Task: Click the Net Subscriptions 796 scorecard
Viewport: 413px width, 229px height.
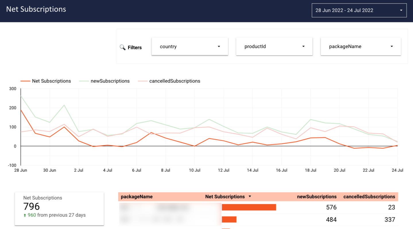Action: point(59,208)
